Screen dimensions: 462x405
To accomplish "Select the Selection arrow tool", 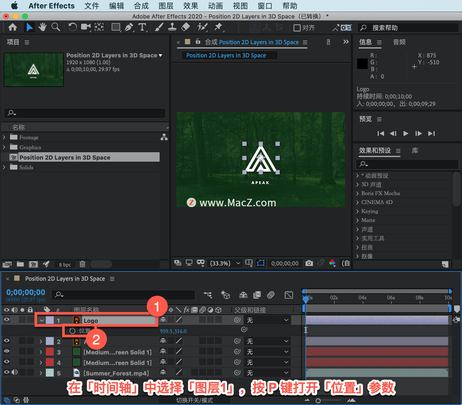I will [x=30, y=27].
